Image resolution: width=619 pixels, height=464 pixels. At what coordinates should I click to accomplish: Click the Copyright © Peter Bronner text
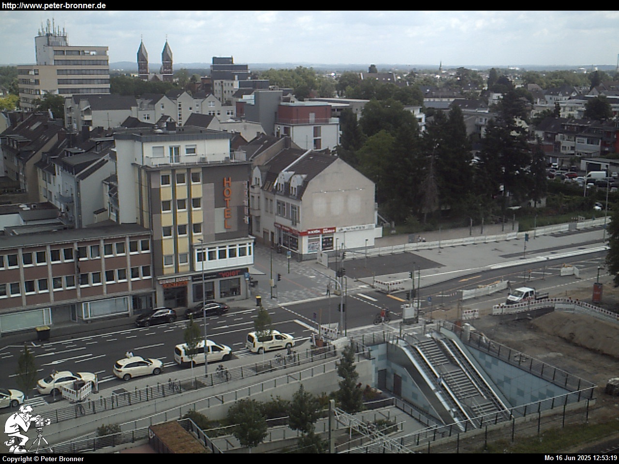43,459
